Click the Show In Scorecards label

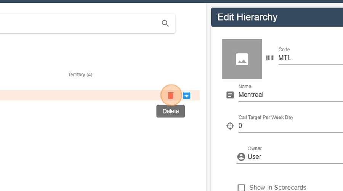[x=277, y=188]
